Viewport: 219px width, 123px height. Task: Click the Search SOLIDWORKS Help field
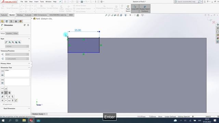click(186, 1)
